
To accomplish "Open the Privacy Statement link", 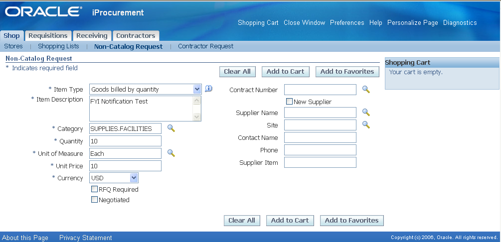I will click(86, 238).
